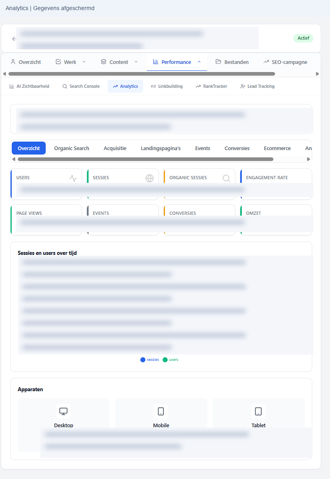Viewport: 330px width, 479px height.
Task: Open the Bestanden tab
Action: click(x=232, y=62)
